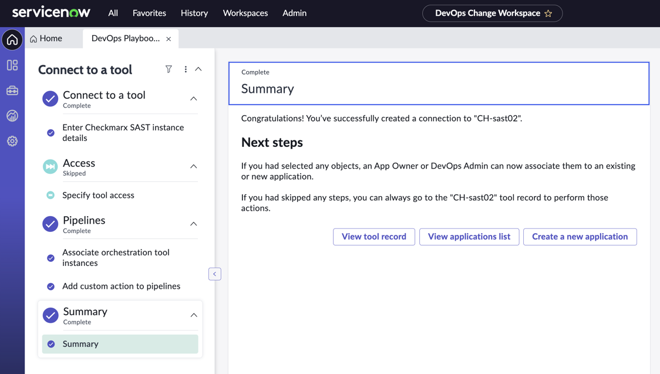Click the Access skipped status icon

tap(50, 167)
